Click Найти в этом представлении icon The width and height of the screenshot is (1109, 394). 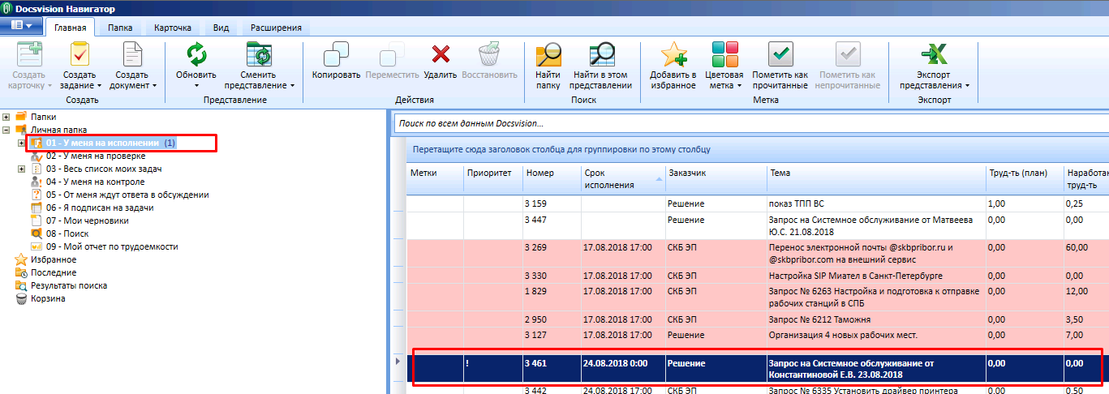click(x=600, y=55)
